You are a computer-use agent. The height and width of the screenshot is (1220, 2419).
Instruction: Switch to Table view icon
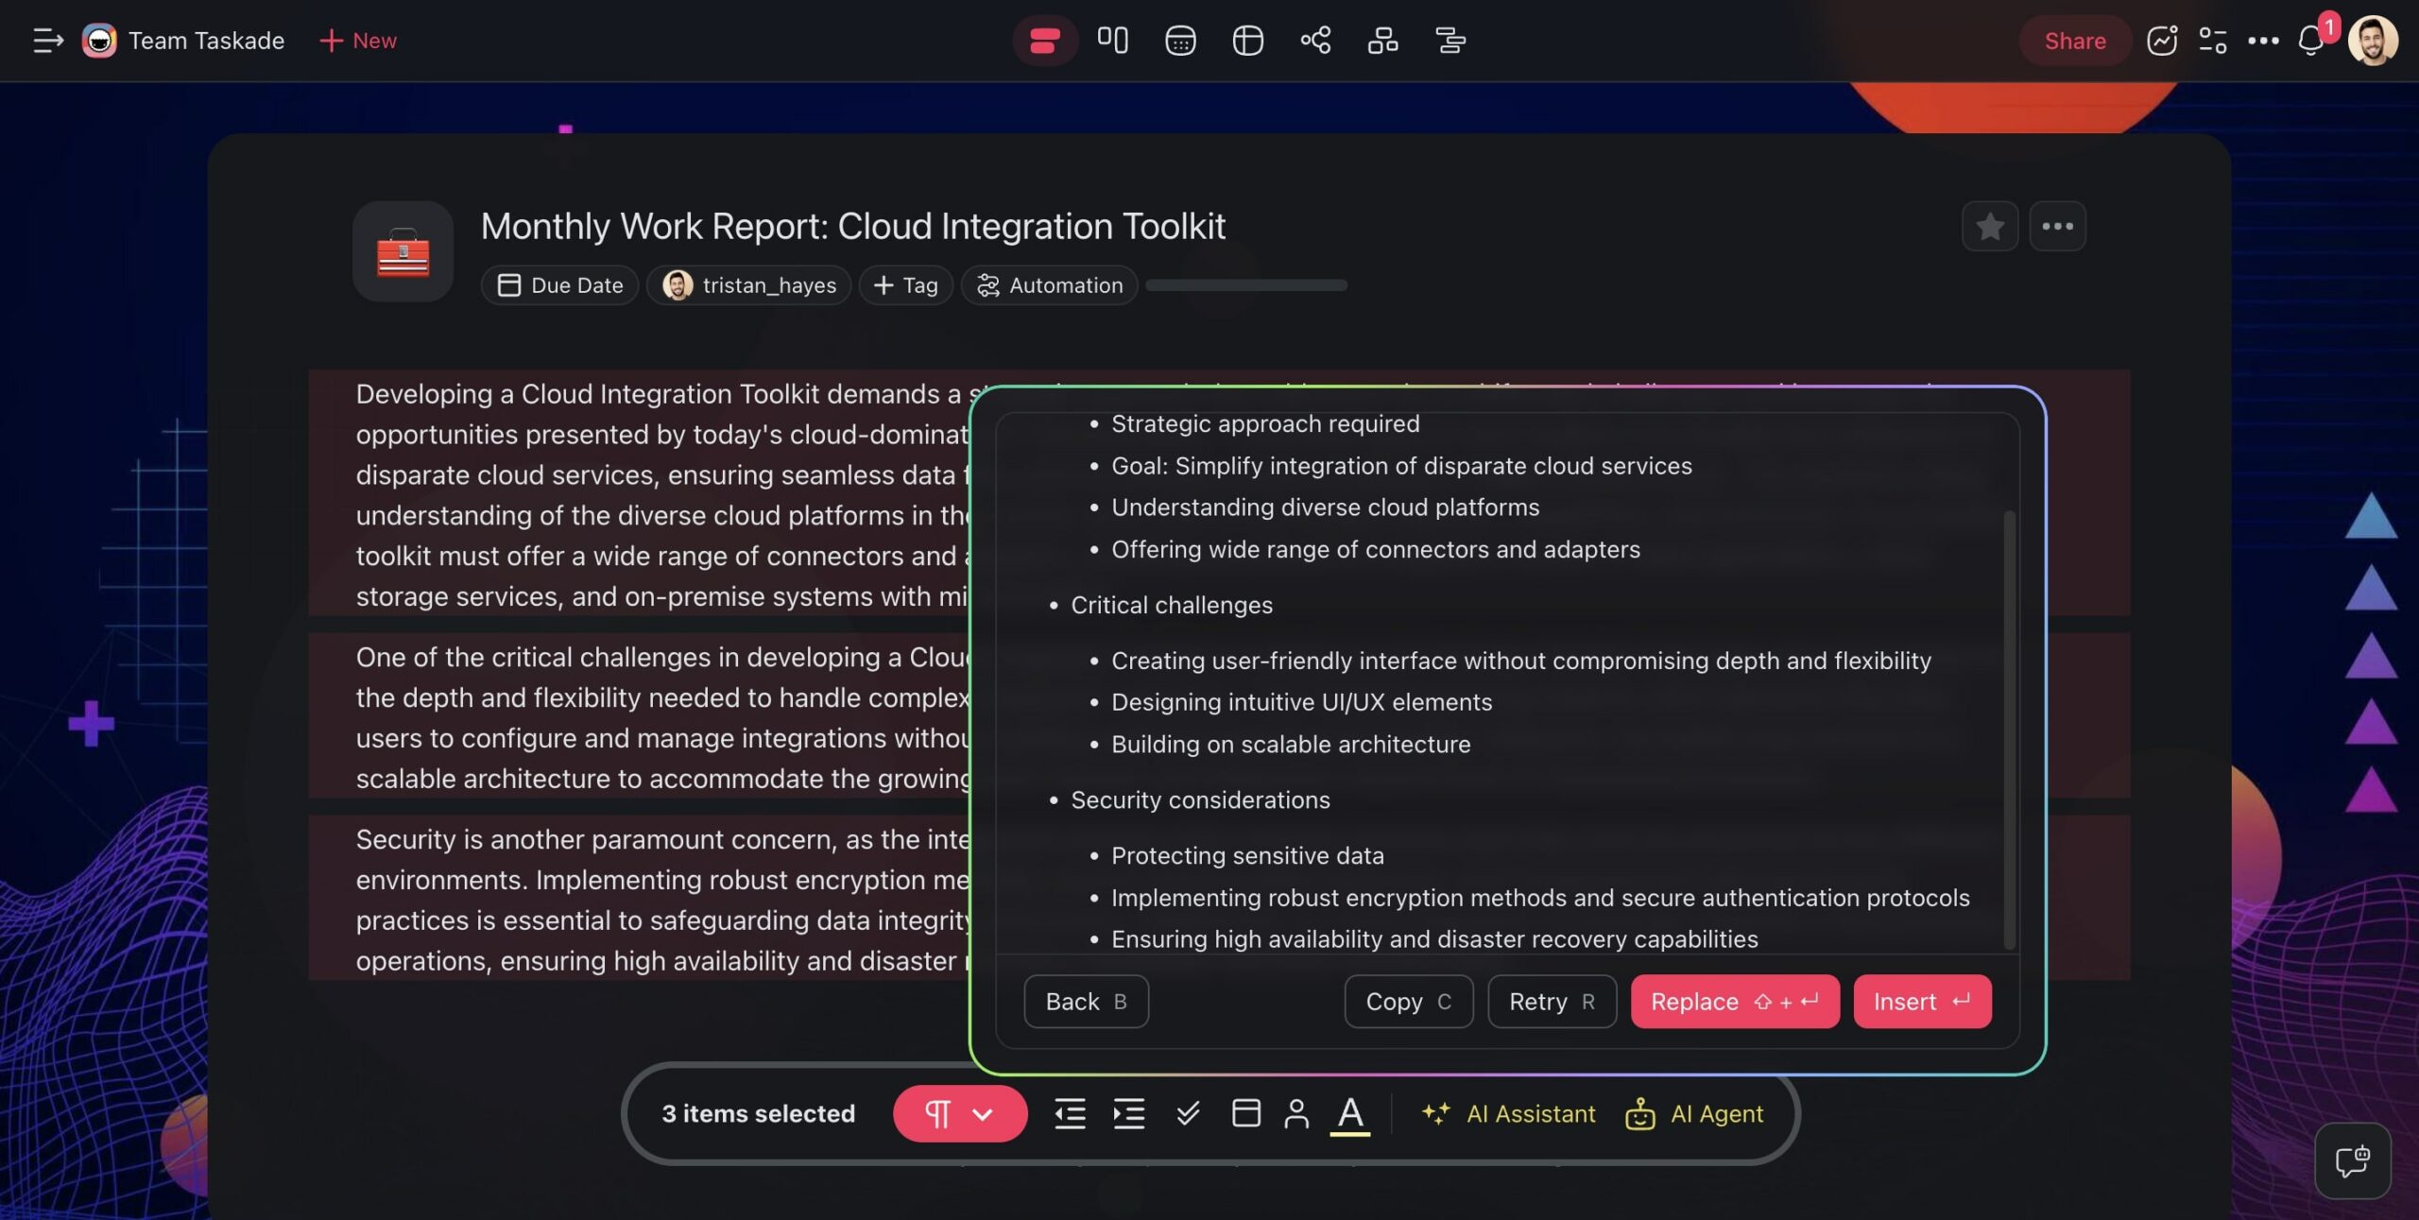pos(1247,41)
